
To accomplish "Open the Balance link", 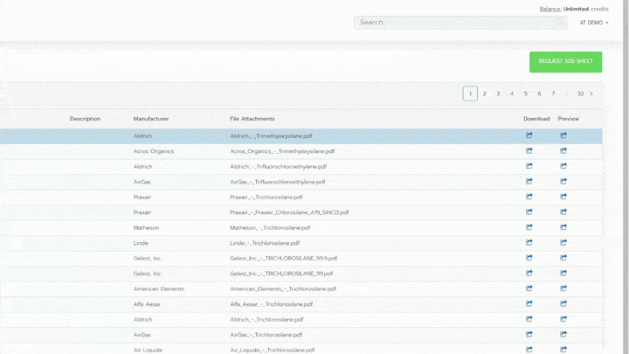I will coord(550,9).
